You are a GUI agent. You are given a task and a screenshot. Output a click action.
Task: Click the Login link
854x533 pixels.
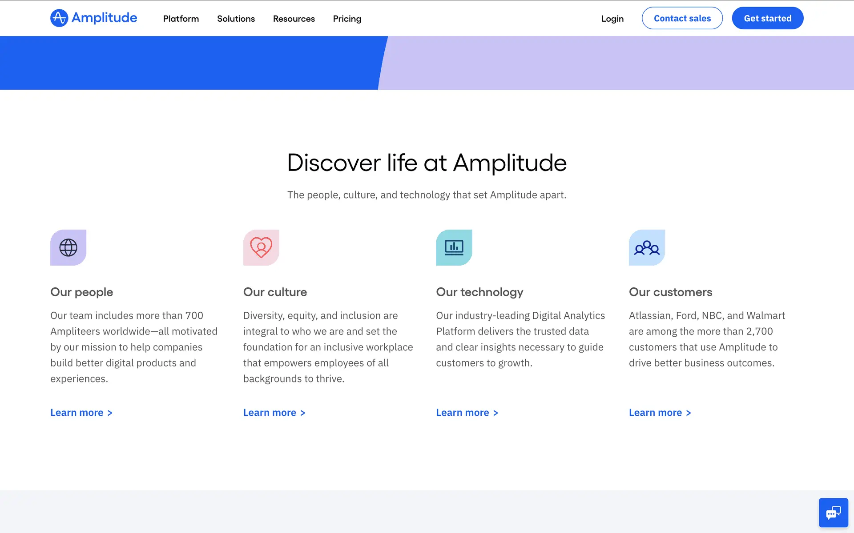click(612, 19)
